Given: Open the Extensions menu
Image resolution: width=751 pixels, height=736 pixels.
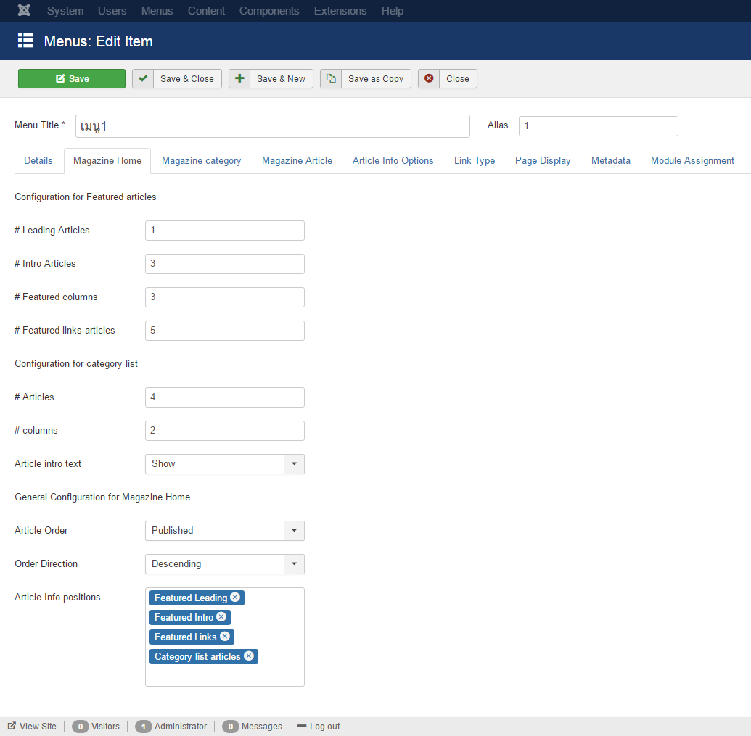Looking at the screenshot, I should (x=340, y=11).
